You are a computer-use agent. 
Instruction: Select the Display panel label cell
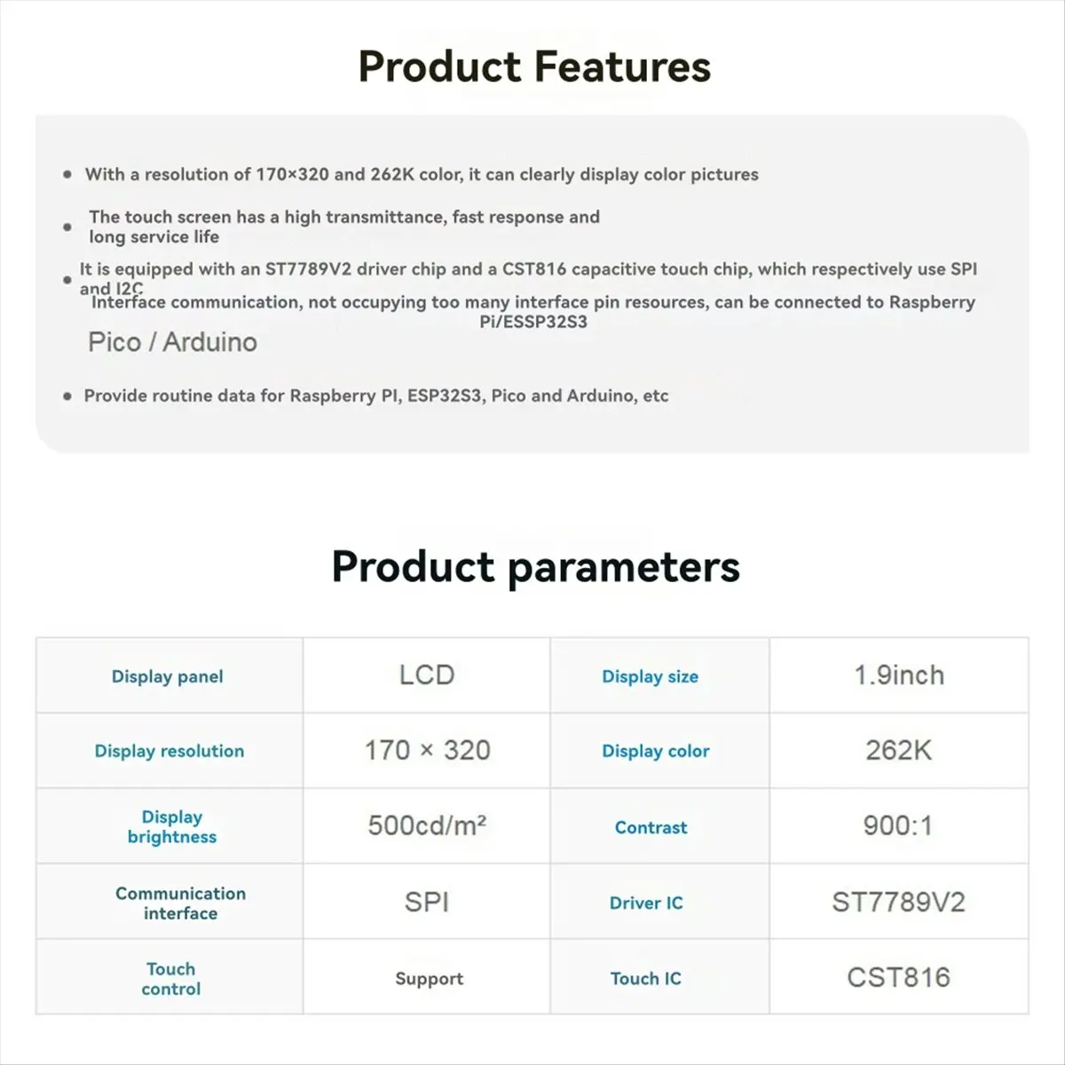point(169,675)
